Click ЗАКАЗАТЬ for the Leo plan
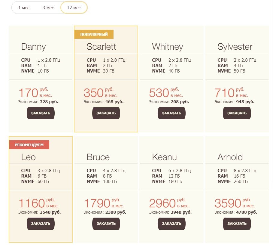273x245 pixels. click(41, 224)
